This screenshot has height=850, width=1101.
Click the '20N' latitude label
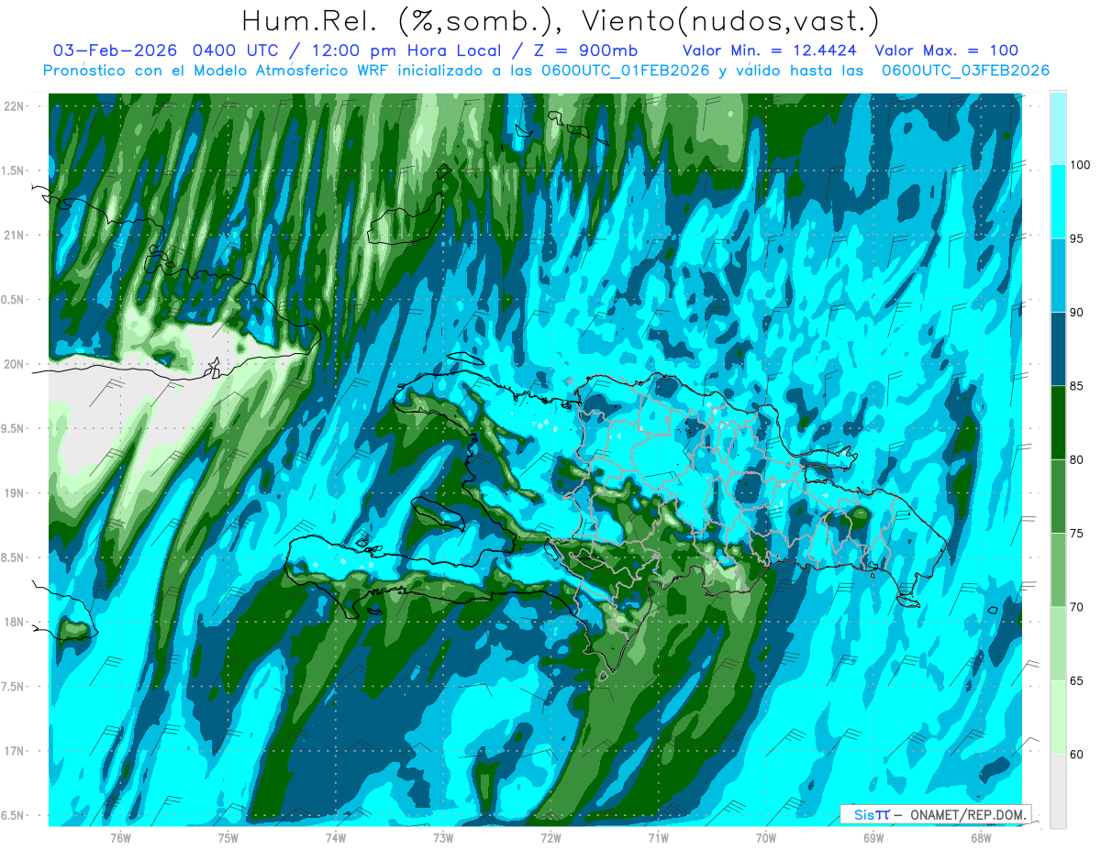[14, 364]
